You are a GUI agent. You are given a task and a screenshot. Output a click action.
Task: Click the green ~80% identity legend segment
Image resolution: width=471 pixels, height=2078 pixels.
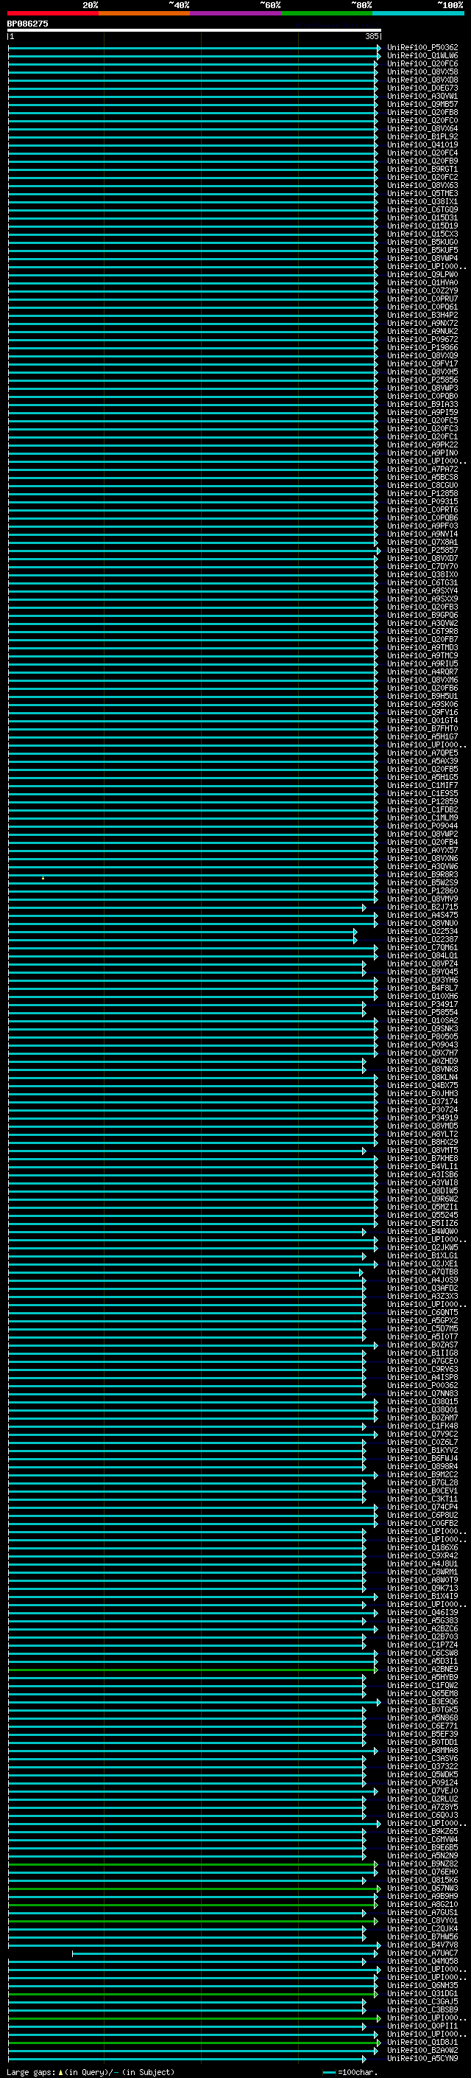tap(327, 13)
